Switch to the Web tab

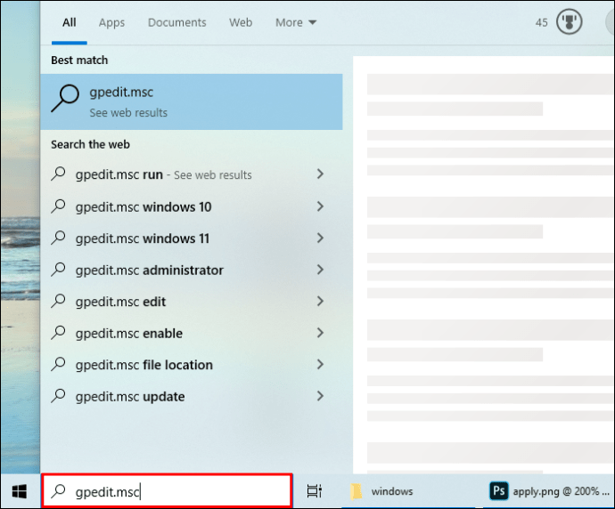tap(241, 22)
